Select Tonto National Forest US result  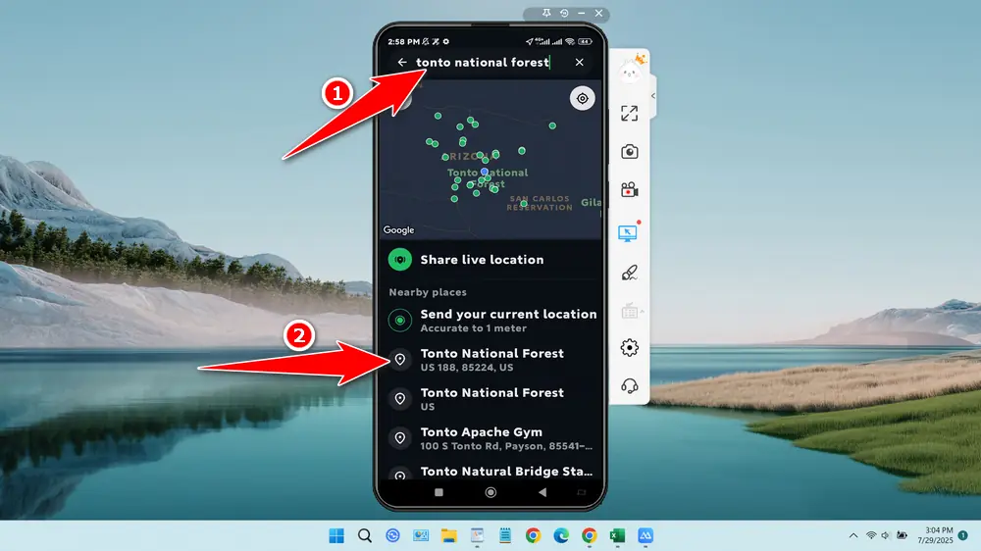point(490,399)
